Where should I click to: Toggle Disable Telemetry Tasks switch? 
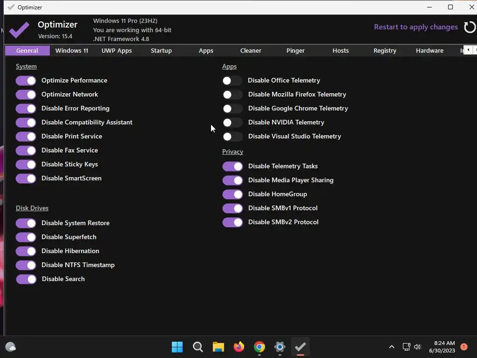point(232,166)
